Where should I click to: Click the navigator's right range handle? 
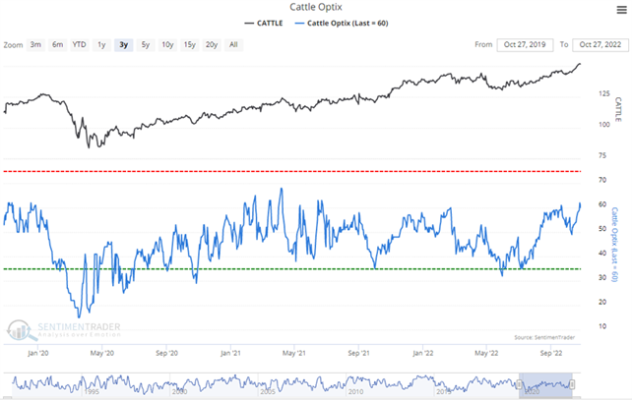tap(573, 383)
